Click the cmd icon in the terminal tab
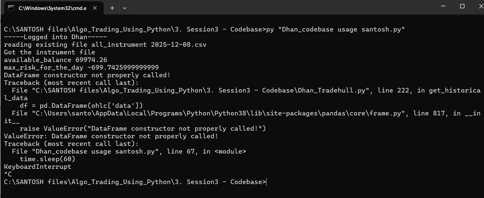The image size is (484, 198). 11,8
